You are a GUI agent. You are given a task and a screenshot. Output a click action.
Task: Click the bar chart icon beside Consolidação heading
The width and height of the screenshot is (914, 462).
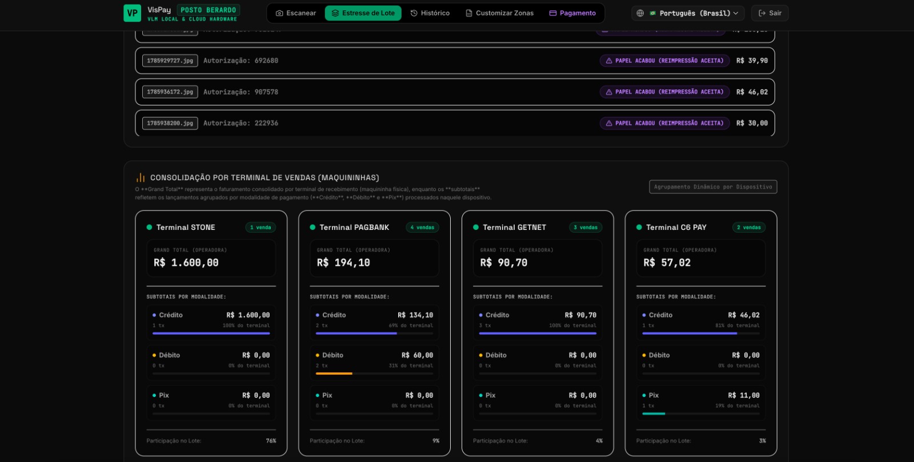[141, 177]
